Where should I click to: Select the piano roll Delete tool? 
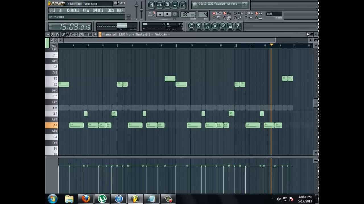pos(72,35)
